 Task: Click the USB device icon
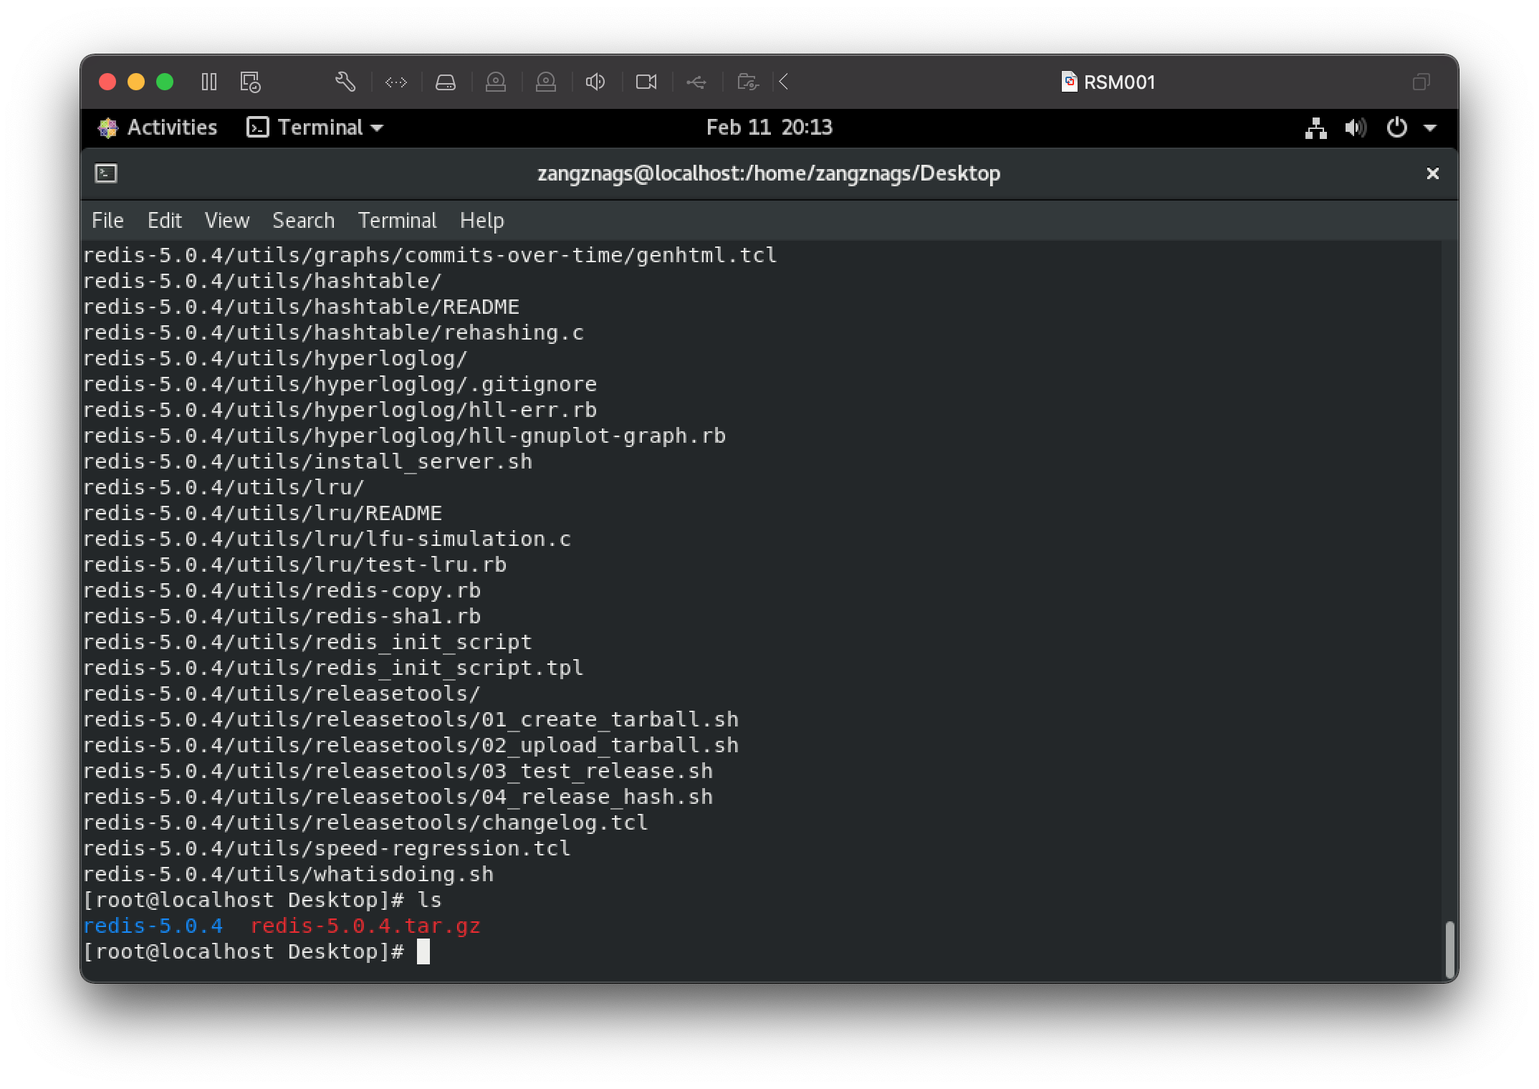[x=696, y=82]
